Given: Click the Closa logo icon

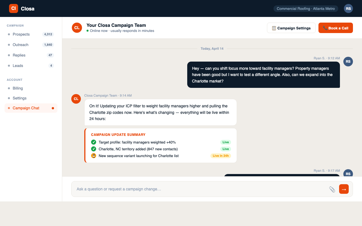Looking at the screenshot, I should (13, 8).
